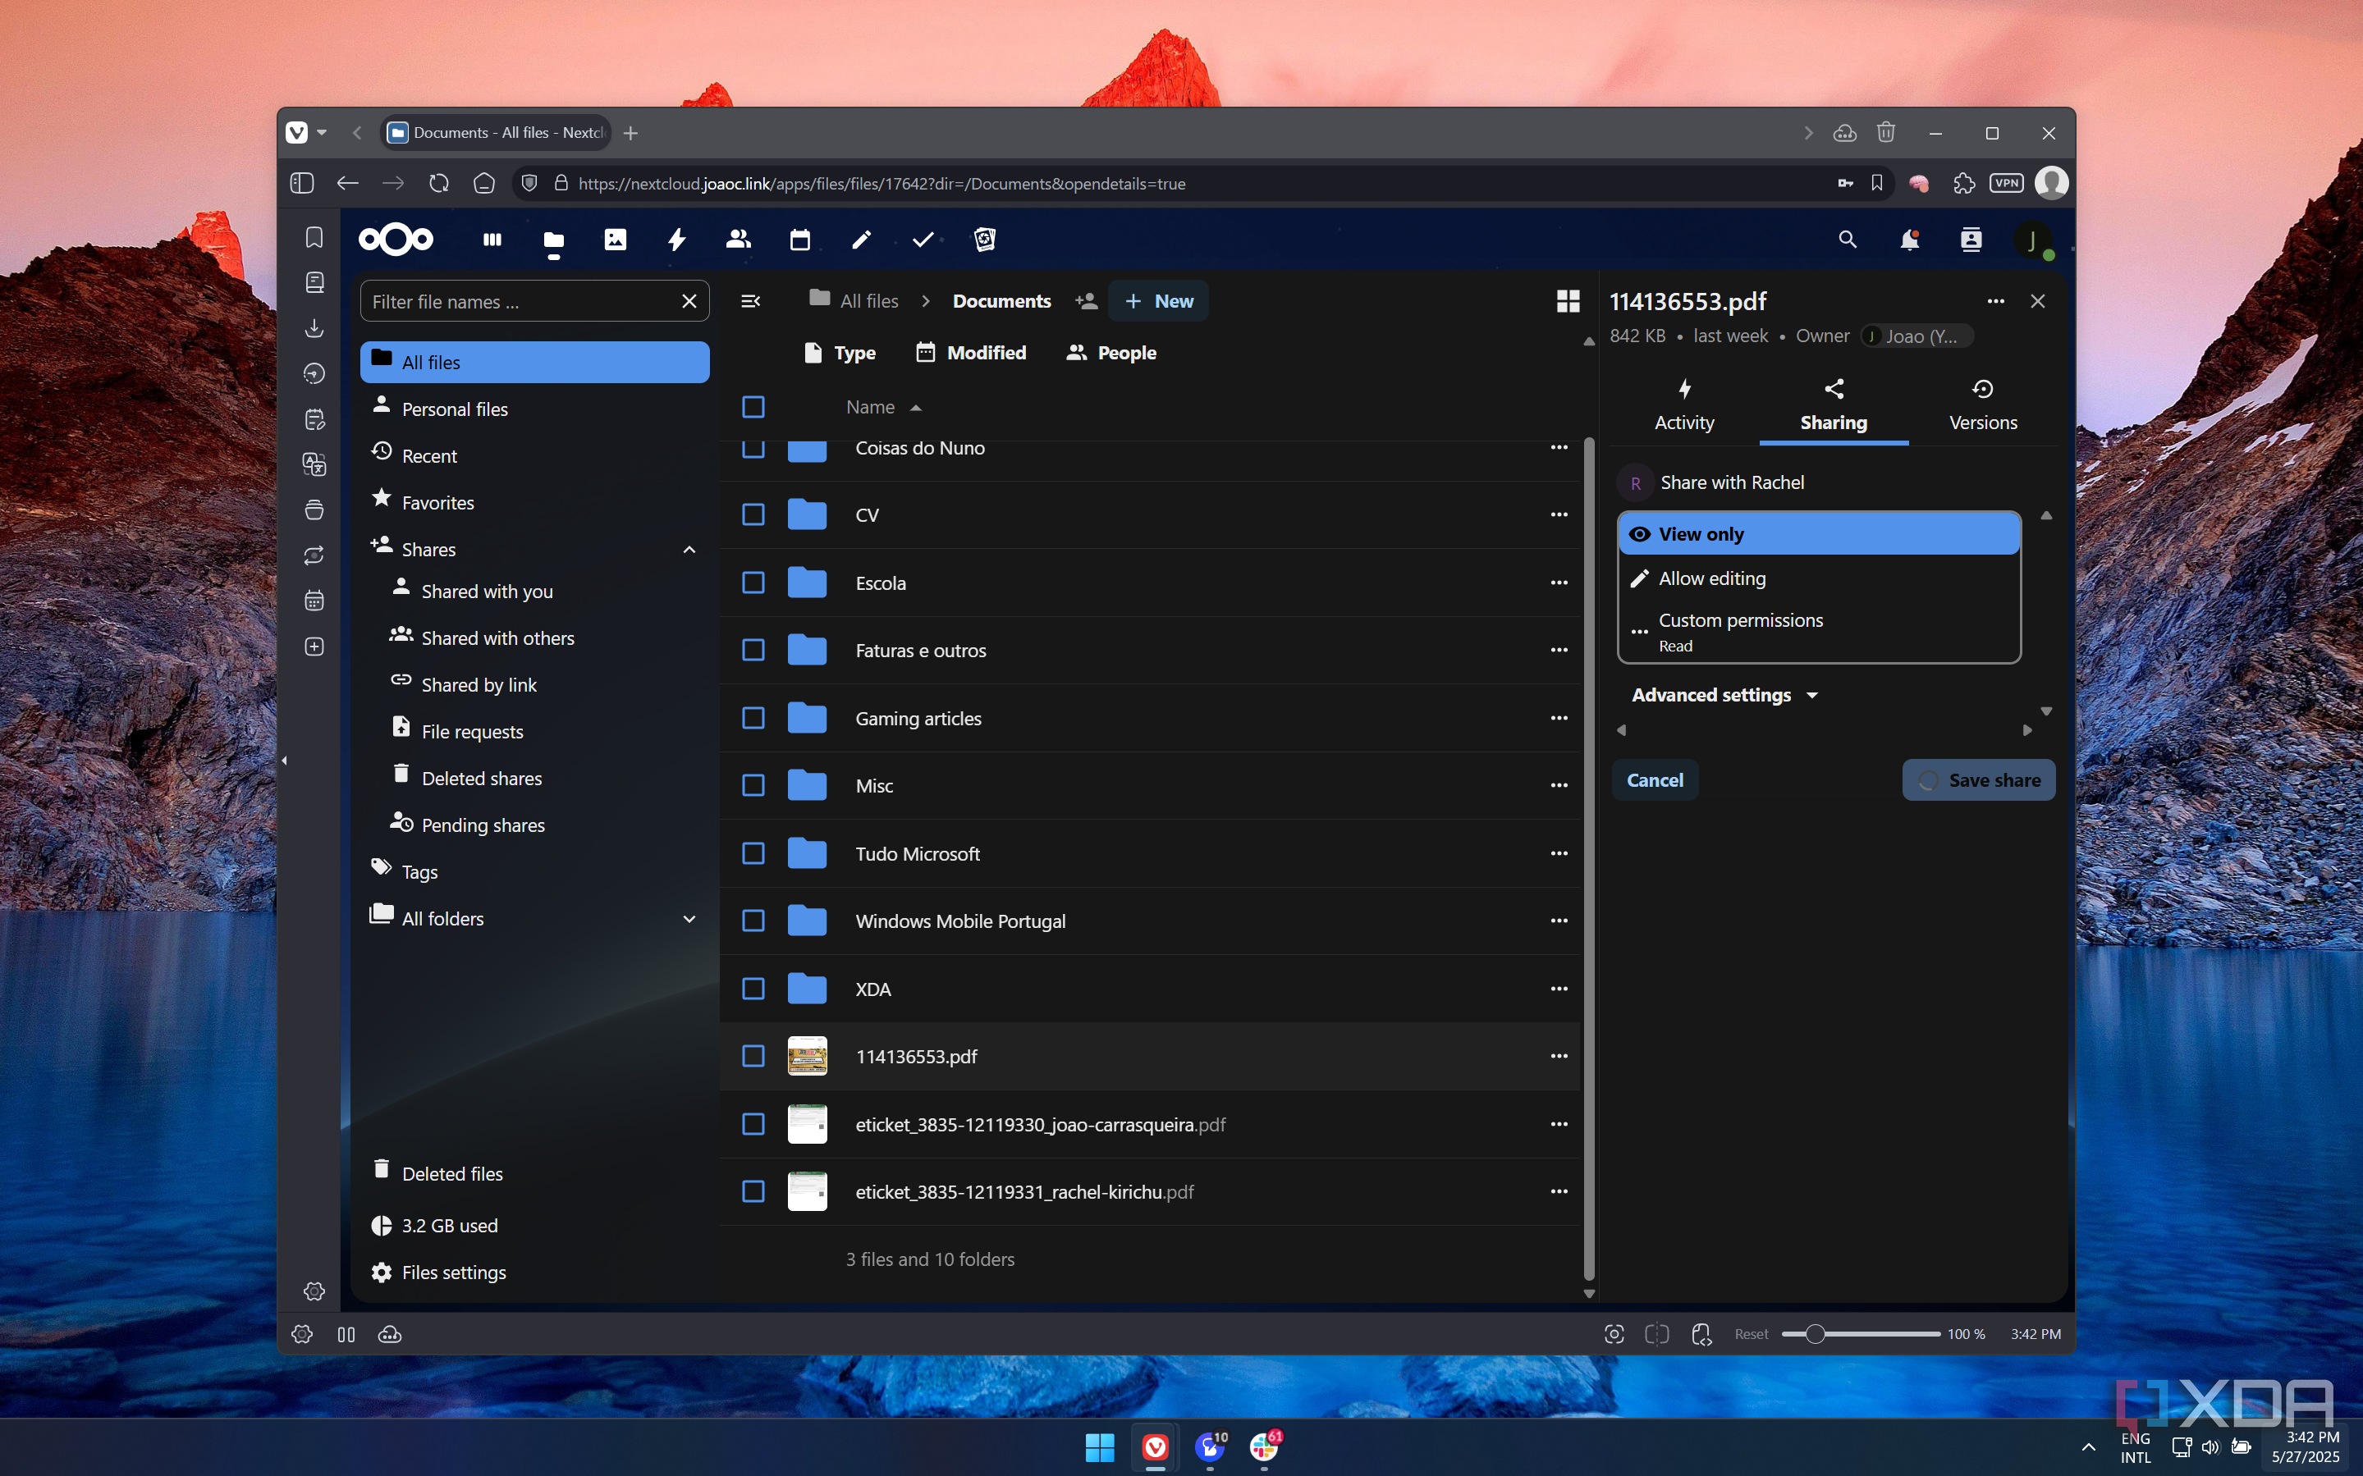This screenshot has height=1476, width=2363.
Task: Toggle the navigation collapse icon
Action: pyautogui.click(x=750, y=300)
